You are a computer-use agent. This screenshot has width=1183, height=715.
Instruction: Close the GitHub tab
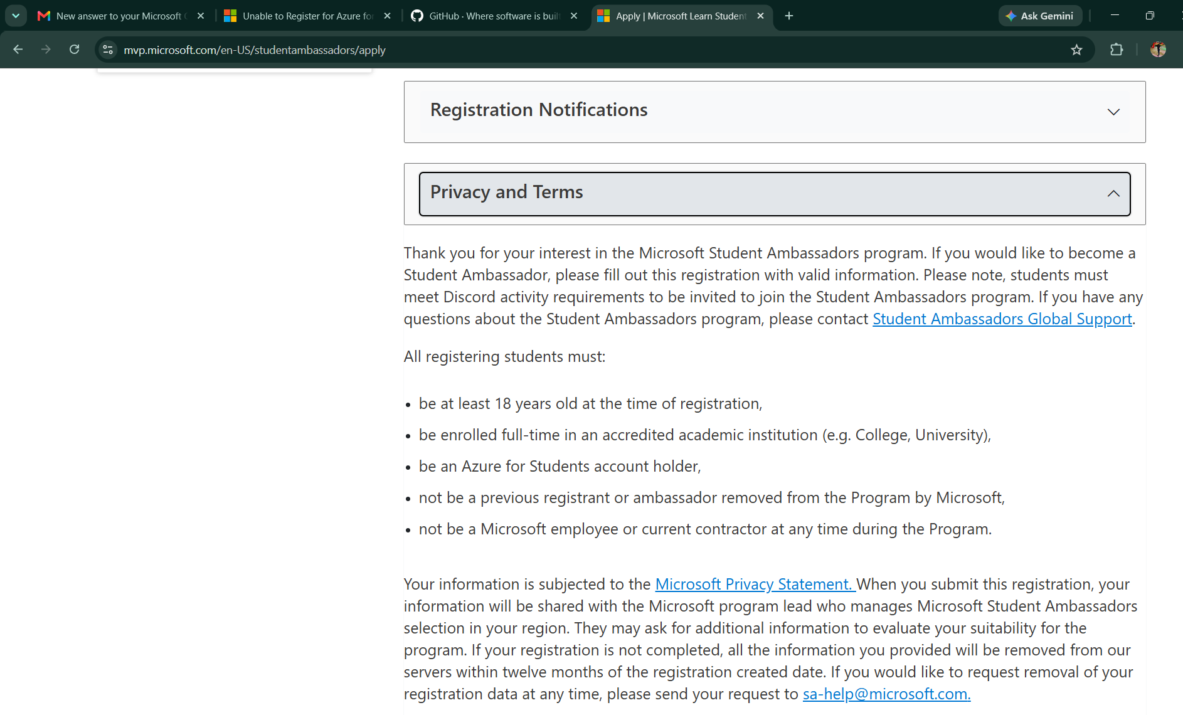coord(574,16)
